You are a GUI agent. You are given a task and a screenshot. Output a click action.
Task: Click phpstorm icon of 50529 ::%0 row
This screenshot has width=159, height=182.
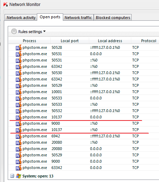tap(19, 85)
